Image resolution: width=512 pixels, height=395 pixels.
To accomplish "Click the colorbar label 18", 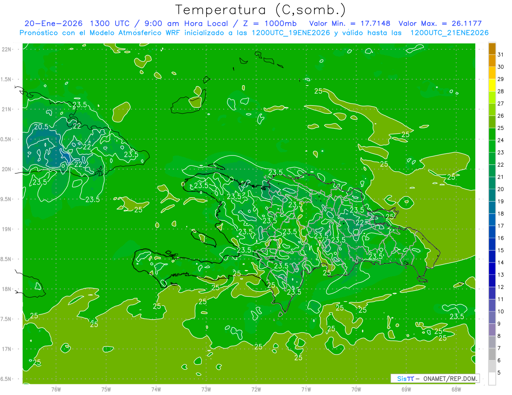I will pyautogui.click(x=501, y=213).
